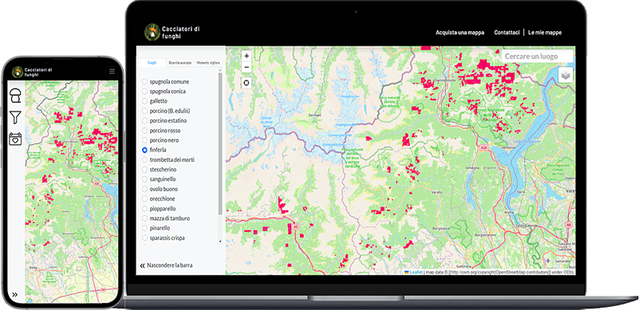Switch to the Ricerche avanzate tab
This screenshot has width=639, height=310.
coord(180,63)
